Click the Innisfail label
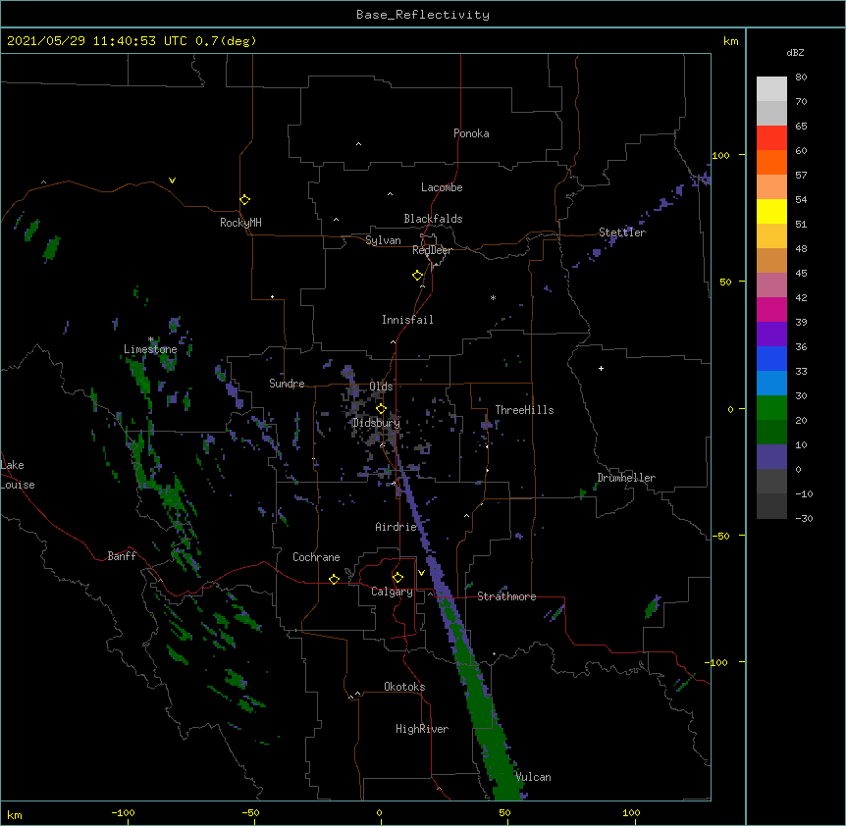Image resolution: width=846 pixels, height=826 pixels. point(407,320)
